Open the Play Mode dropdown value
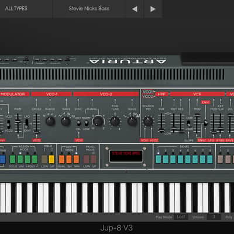Screen dimensions: 234x234 tap(181, 217)
